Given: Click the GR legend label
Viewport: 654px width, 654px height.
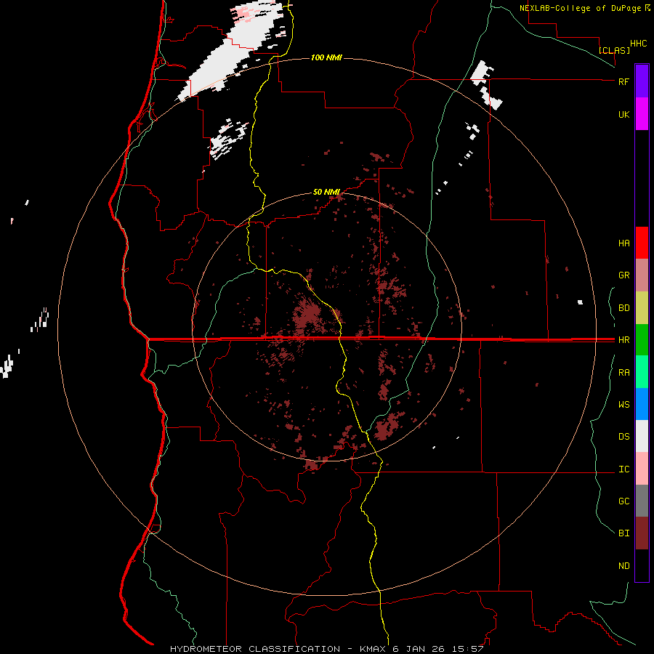Looking at the screenshot, I should click(623, 275).
